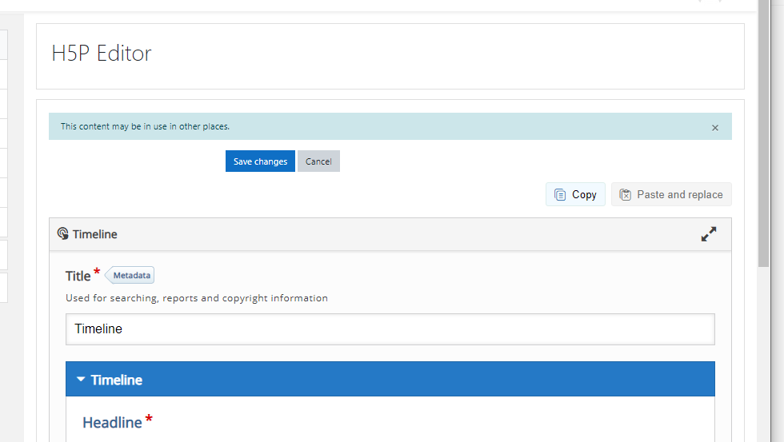Click the title description text
The width and height of the screenshot is (784, 442).
[197, 298]
